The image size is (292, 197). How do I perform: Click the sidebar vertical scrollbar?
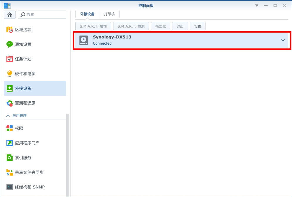[x=67, y=153]
